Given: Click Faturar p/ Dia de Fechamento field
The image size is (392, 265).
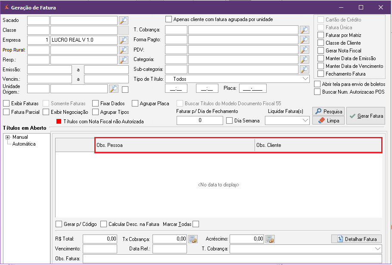Looking at the screenshot, I should (200, 121).
